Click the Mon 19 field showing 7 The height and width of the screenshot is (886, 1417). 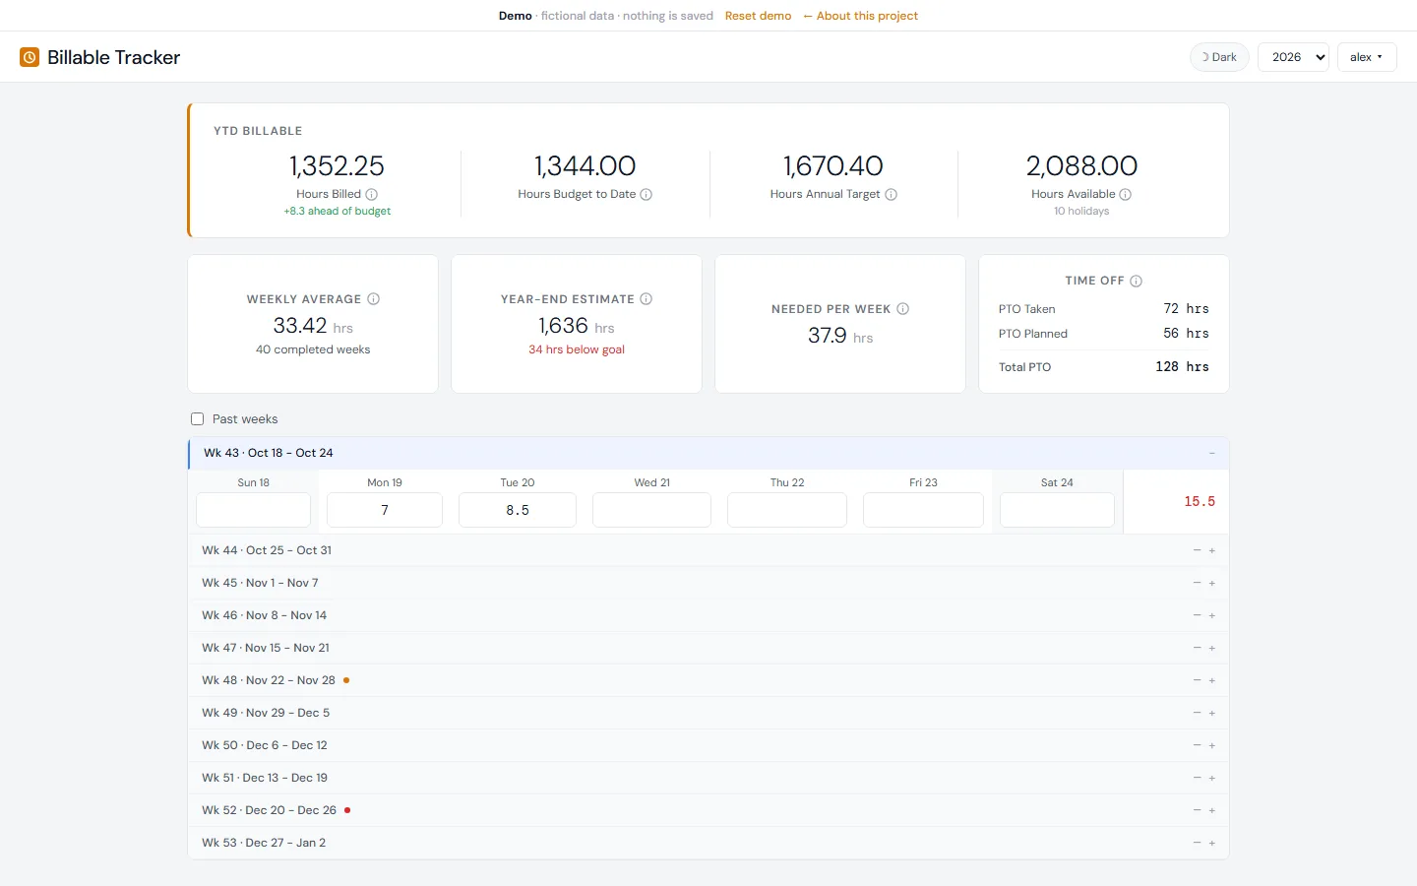point(385,510)
